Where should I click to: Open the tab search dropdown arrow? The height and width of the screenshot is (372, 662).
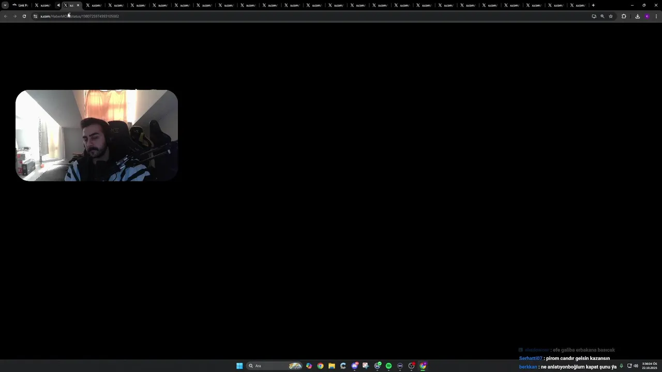point(5,5)
